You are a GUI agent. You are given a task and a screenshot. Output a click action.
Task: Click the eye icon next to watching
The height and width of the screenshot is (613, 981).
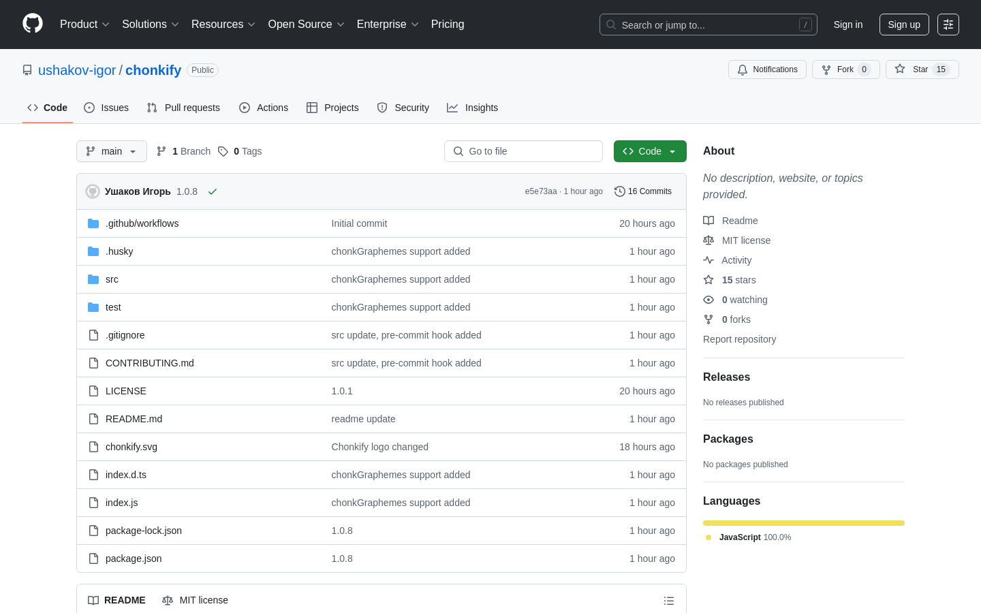pyautogui.click(x=708, y=300)
